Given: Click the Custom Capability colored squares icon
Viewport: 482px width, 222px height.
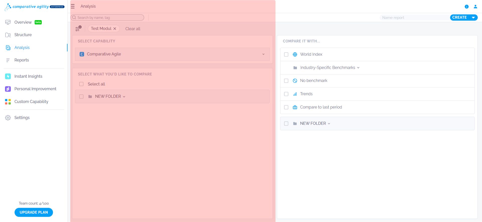Looking at the screenshot, I should pyautogui.click(x=8, y=102).
